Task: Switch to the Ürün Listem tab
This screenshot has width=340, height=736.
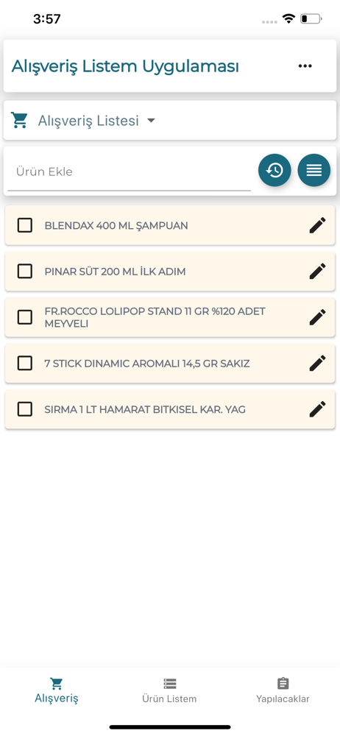Action: point(169,690)
